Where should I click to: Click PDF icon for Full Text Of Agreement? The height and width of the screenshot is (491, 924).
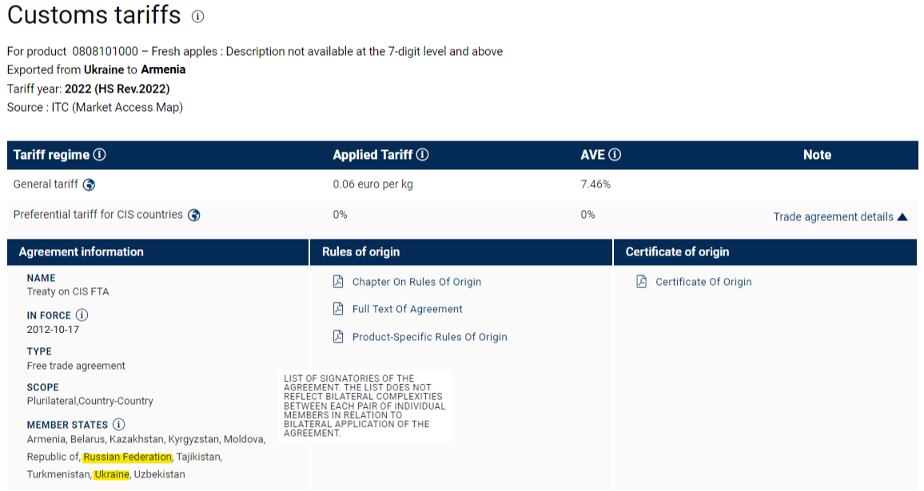(338, 309)
